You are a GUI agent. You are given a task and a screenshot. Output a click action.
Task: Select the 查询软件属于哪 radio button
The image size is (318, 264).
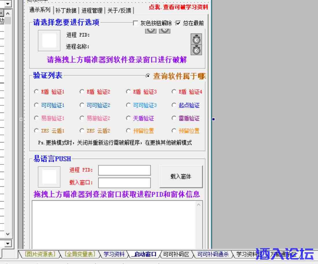coord(148,76)
